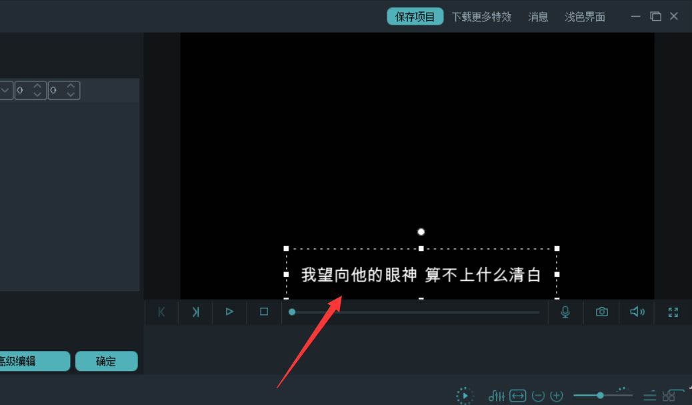This screenshot has height=405, width=692.
Task: Switch to the 浅色界面 light theme
Action: 585,17
